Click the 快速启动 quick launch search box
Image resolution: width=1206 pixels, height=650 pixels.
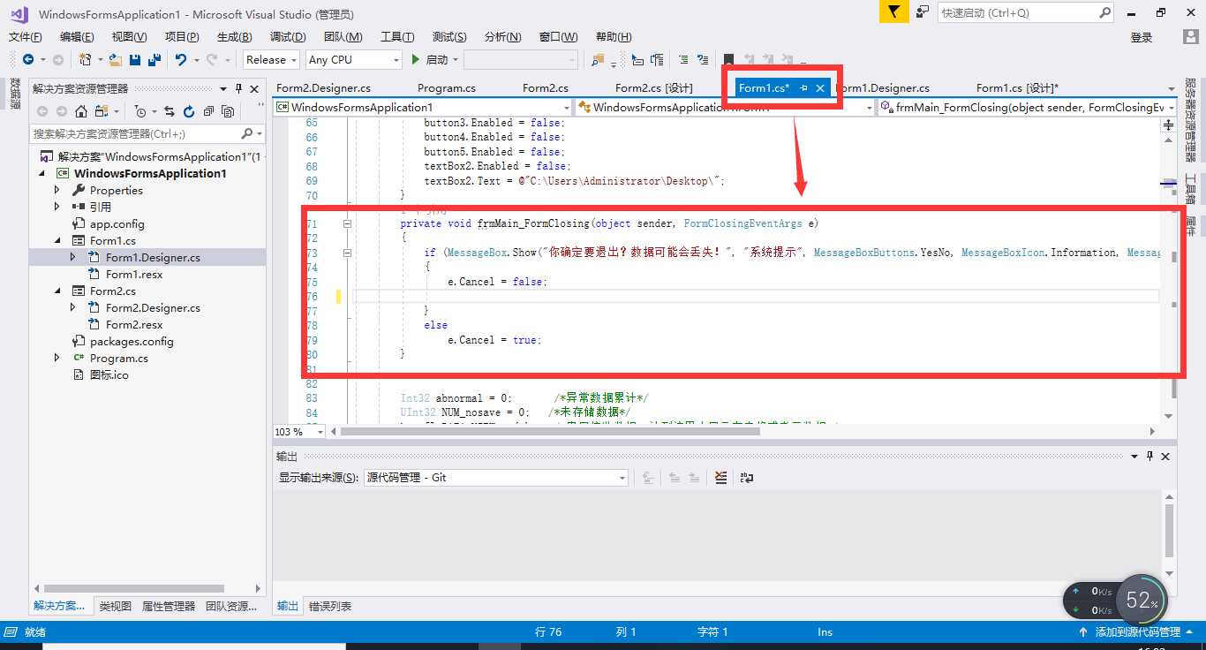coord(1025,12)
